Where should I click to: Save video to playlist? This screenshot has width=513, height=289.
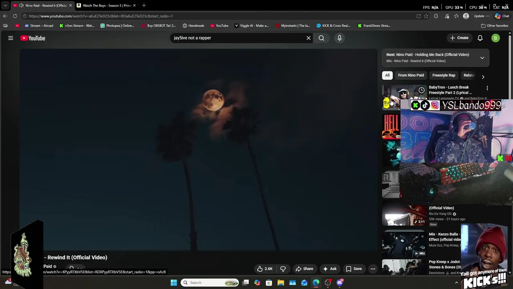tap(354, 269)
